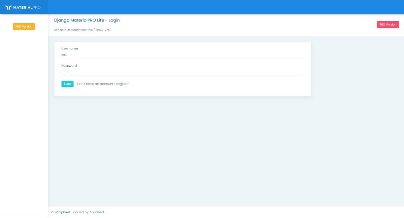
Task: Select the default credentials hint text
Action: (x=82, y=30)
